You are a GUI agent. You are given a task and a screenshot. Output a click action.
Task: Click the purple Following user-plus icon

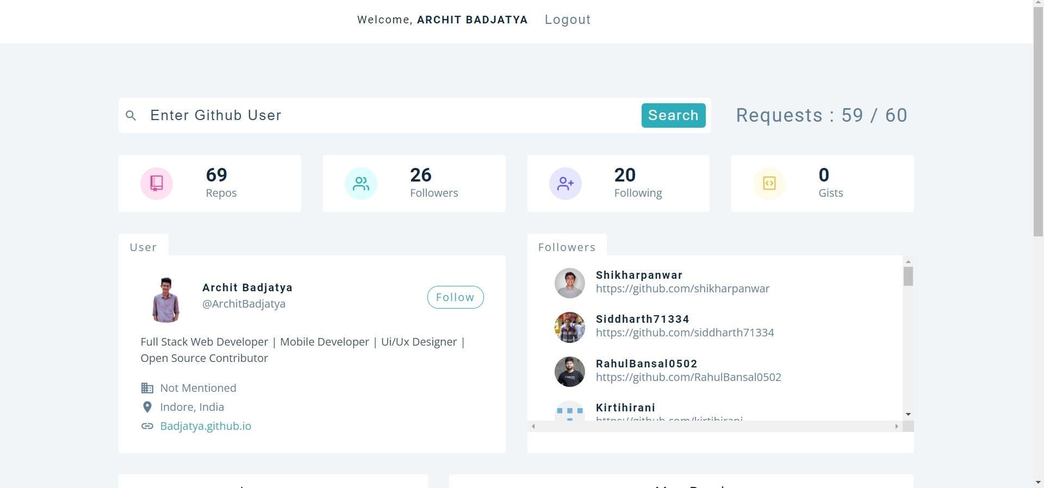(565, 184)
